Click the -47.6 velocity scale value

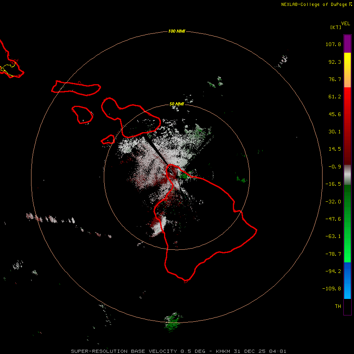(333, 219)
